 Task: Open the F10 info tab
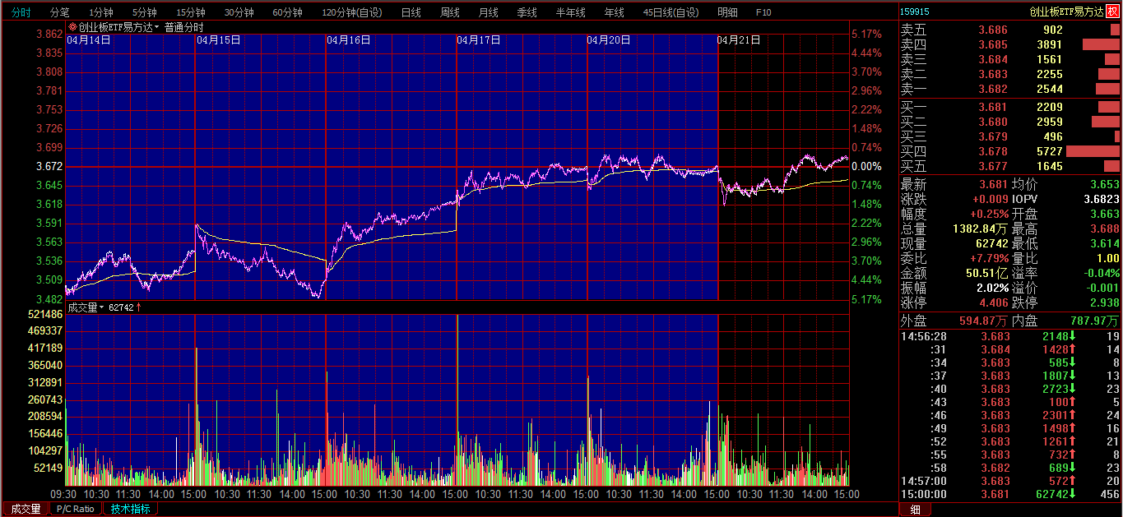(x=763, y=12)
